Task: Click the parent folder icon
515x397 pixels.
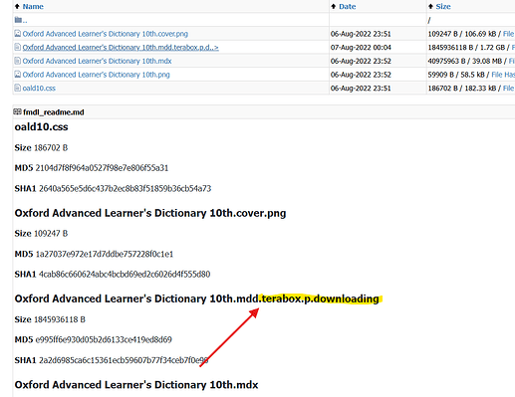Action: pyautogui.click(x=18, y=20)
